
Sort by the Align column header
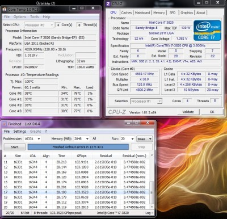click(x=46, y=156)
